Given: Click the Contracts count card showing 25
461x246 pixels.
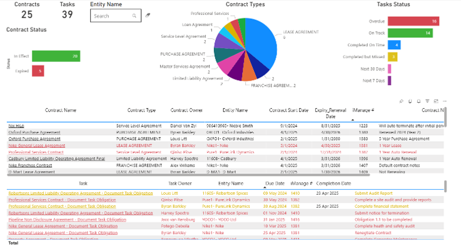Looking at the screenshot, I should click(27, 11).
